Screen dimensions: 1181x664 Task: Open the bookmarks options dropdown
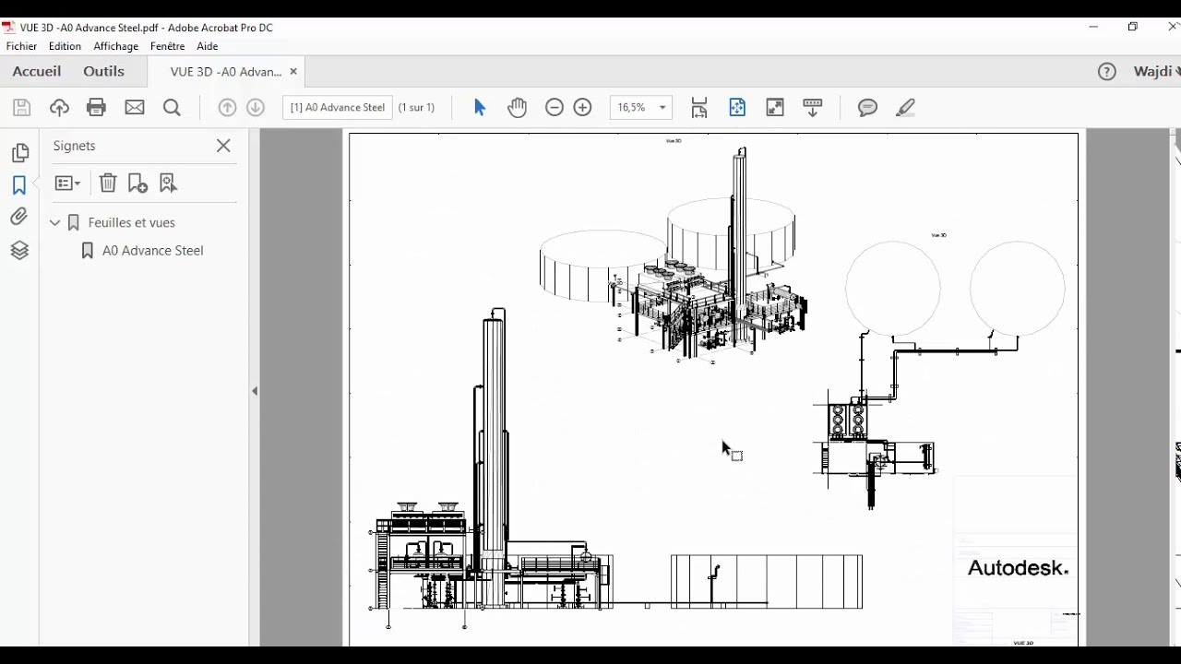[x=67, y=184]
